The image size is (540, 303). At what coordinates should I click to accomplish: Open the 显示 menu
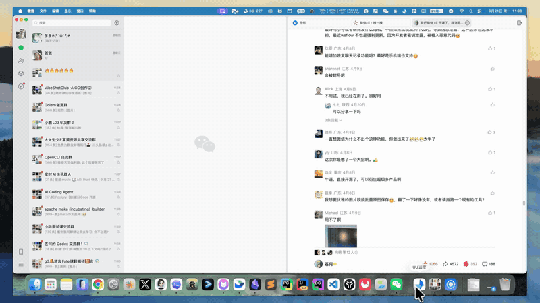67,11
